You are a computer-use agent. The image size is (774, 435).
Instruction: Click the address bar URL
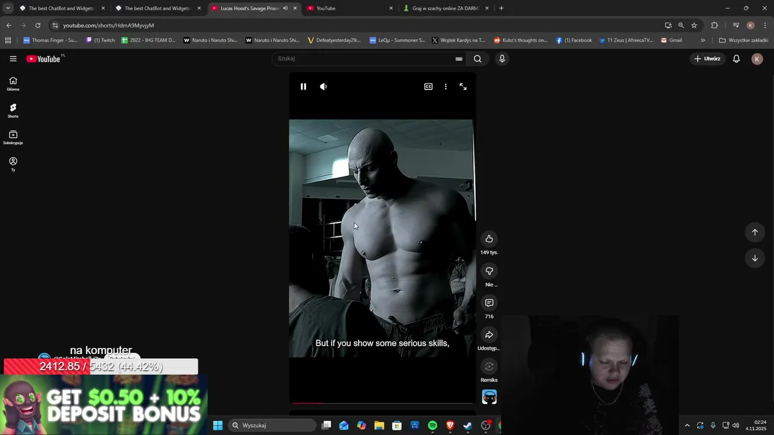point(109,25)
